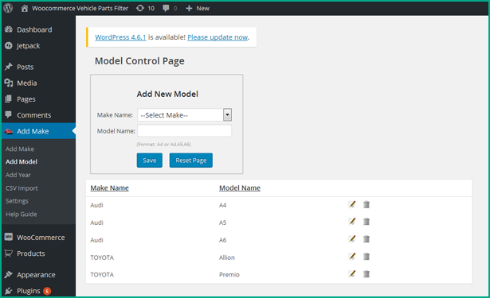Delete the Audi A5 row with trash icon
The height and width of the screenshot is (298, 490).
coord(367,222)
